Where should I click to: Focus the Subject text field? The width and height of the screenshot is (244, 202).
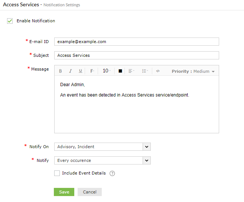click(x=136, y=55)
